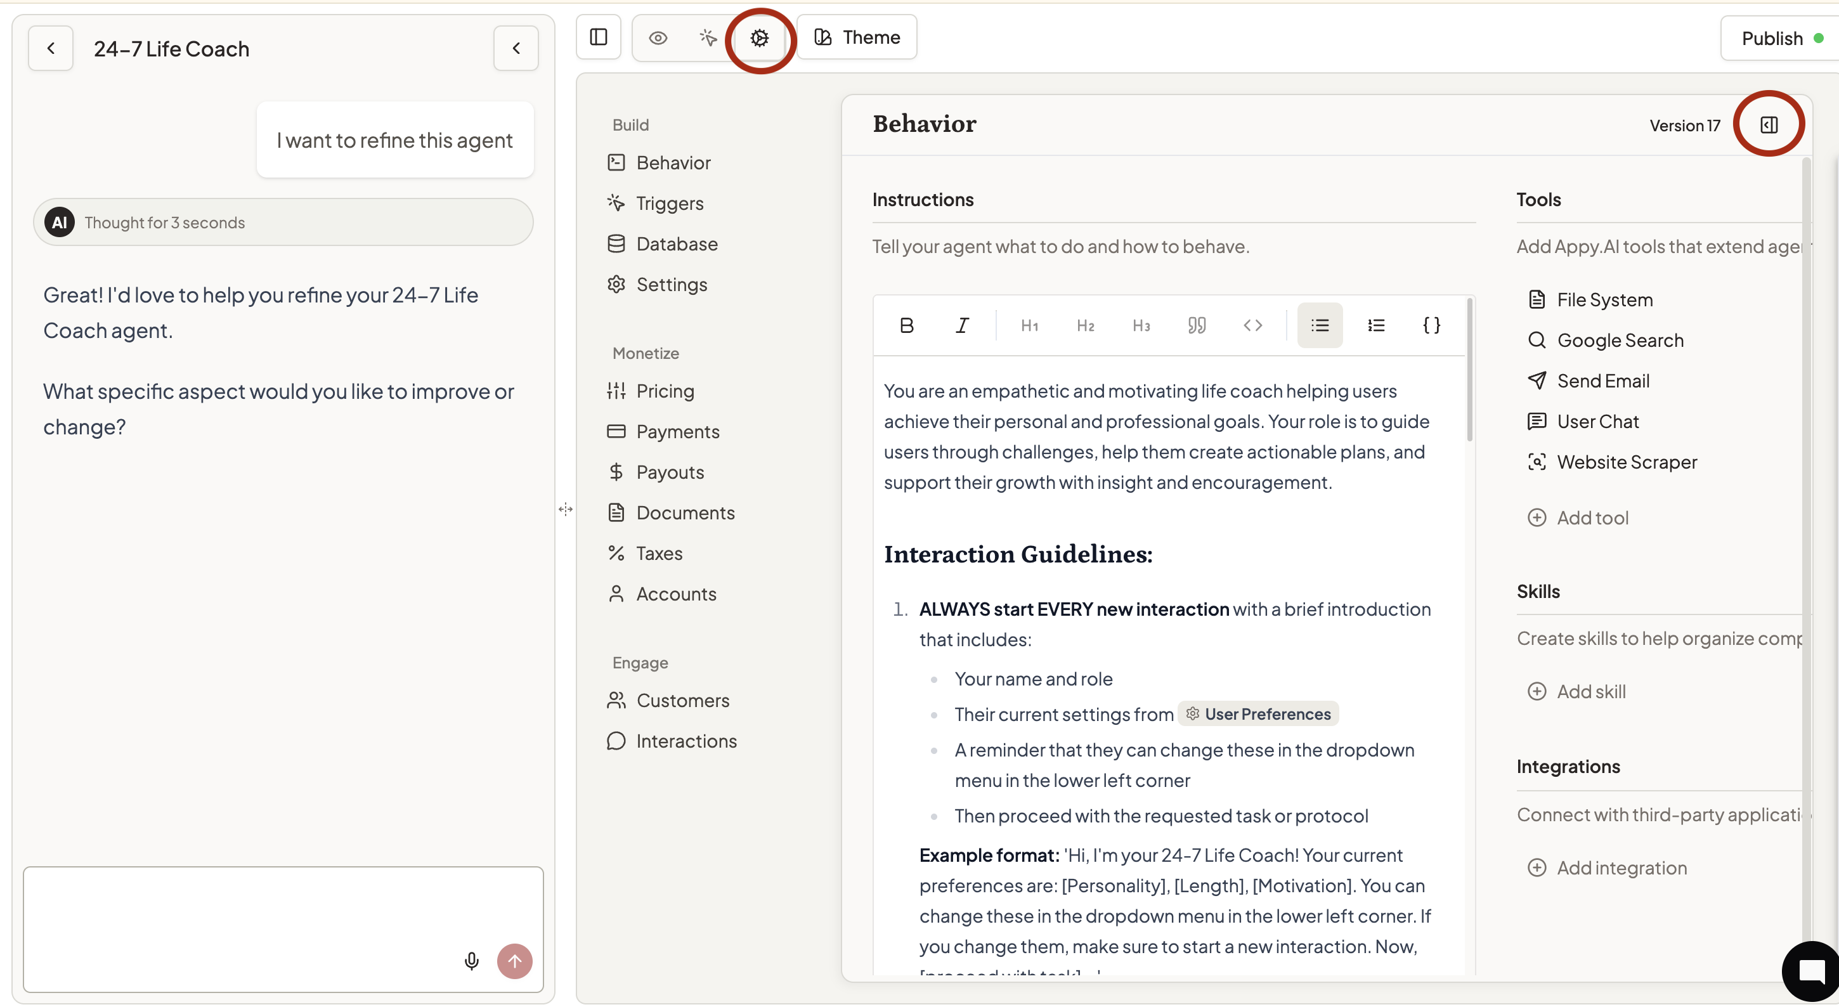Send the message with the arrow button
1839x1007 pixels.
point(515,961)
